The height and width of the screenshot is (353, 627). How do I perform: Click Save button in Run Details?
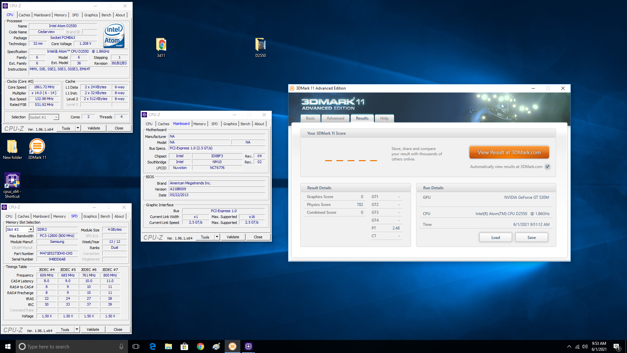[x=531, y=238]
